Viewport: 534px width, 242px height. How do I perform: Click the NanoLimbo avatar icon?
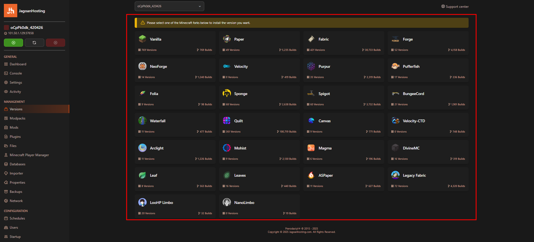[x=227, y=202]
